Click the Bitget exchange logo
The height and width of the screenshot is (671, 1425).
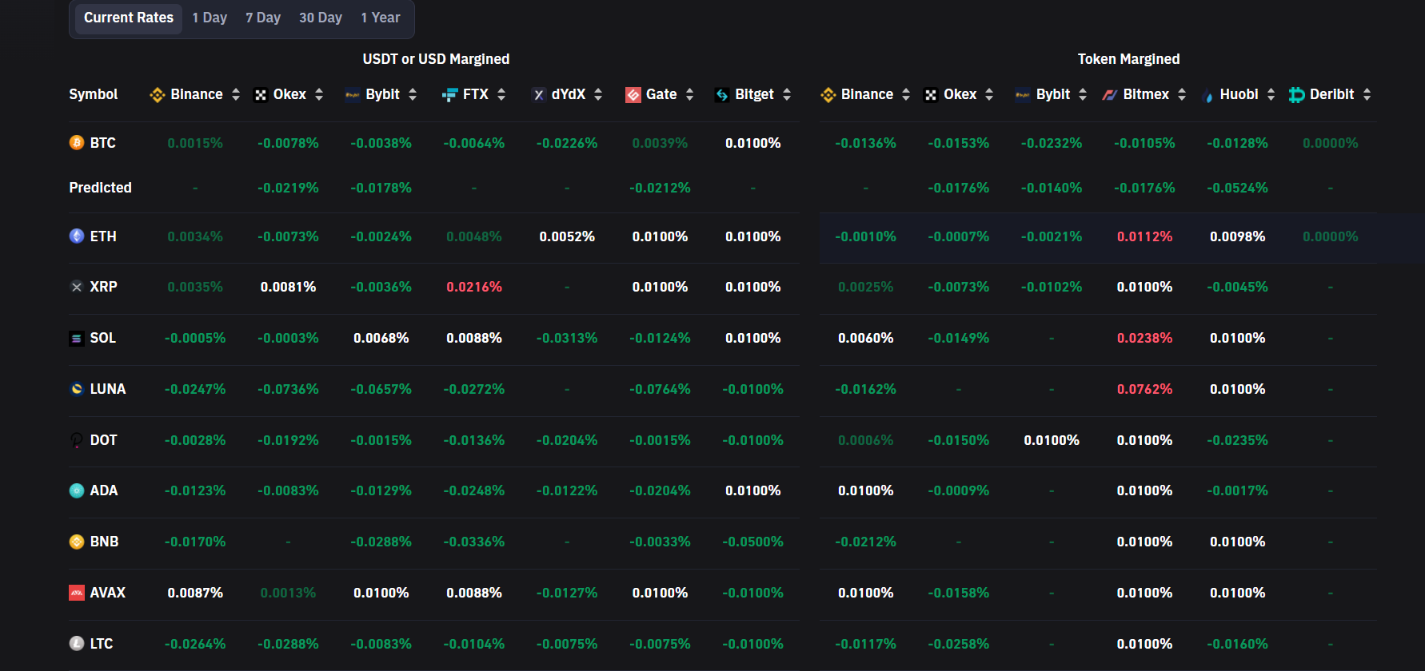point(722,95)
